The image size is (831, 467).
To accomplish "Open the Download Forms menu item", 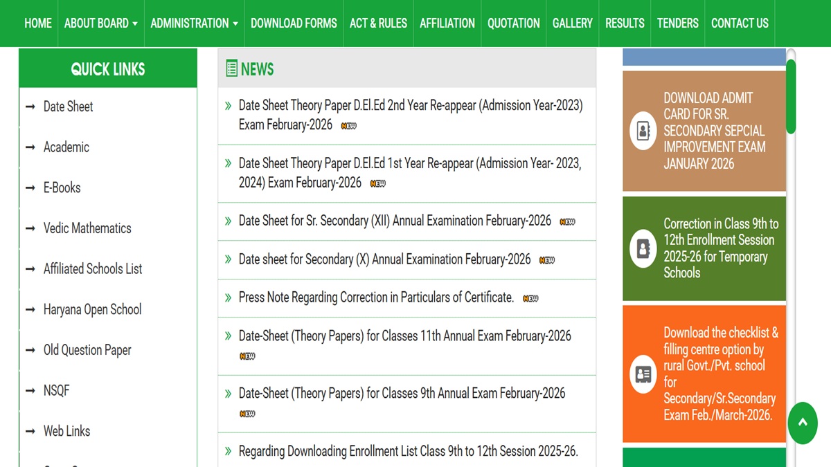I will [294, 24].
